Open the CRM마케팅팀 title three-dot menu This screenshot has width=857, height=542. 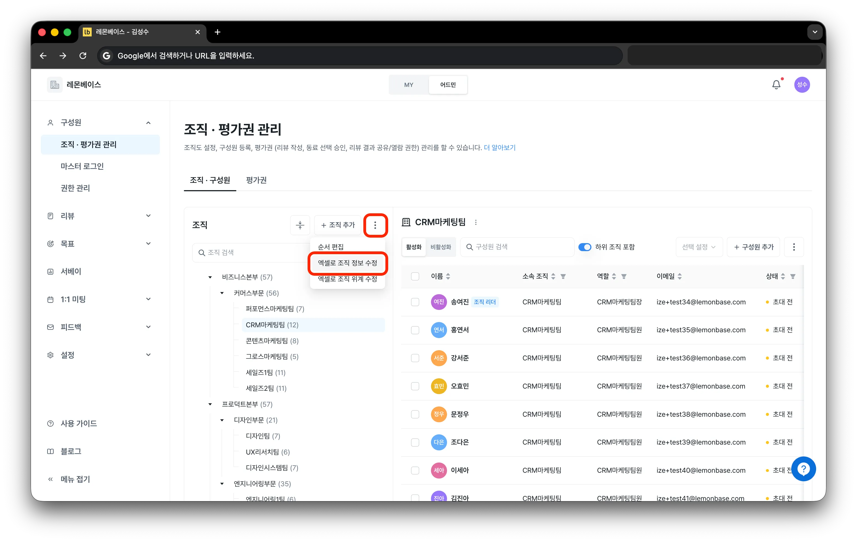(x=476, y=222)
